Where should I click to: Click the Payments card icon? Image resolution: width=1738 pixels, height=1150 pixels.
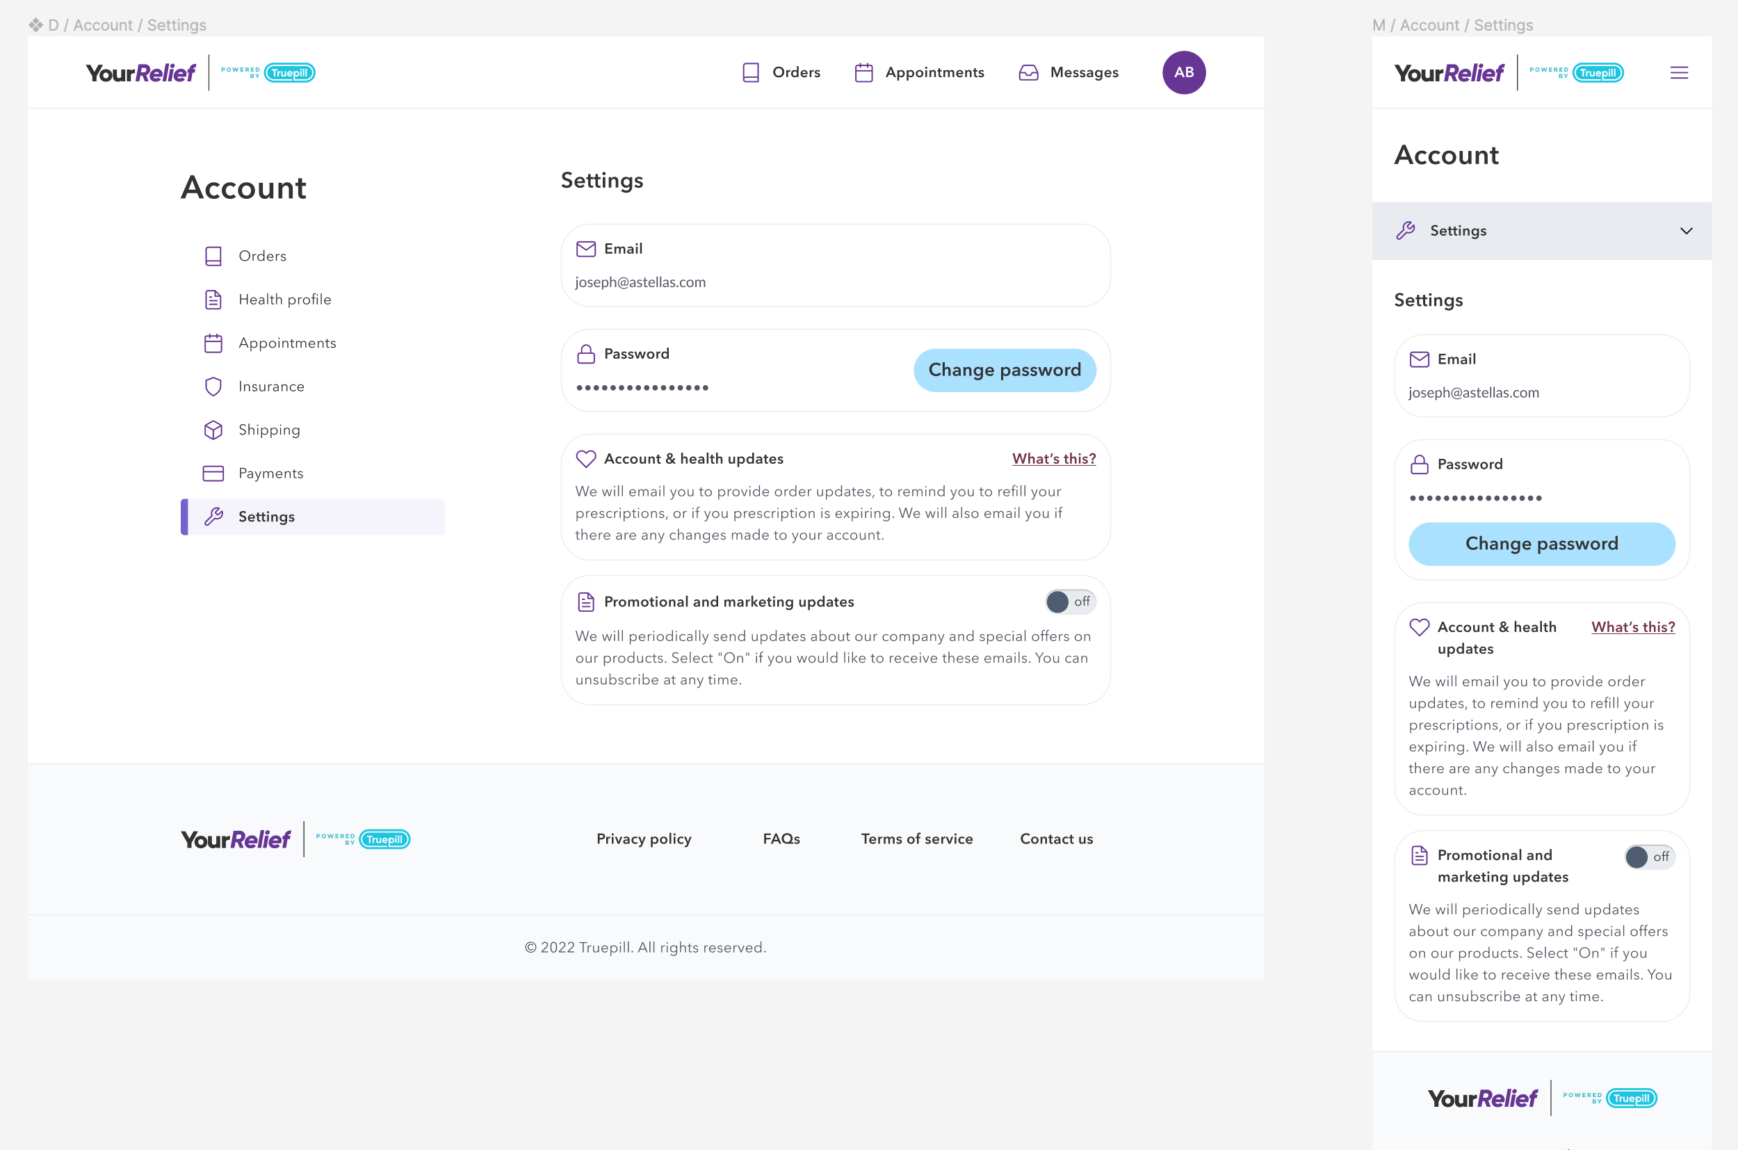click(x=213, y=473)
